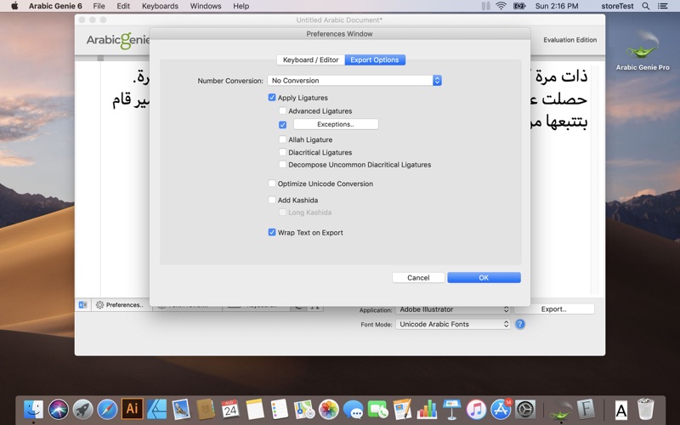Open Adobe Illustrator from the dock
The width and height of the screenshot is (680, 425).
tap(132, 409)
